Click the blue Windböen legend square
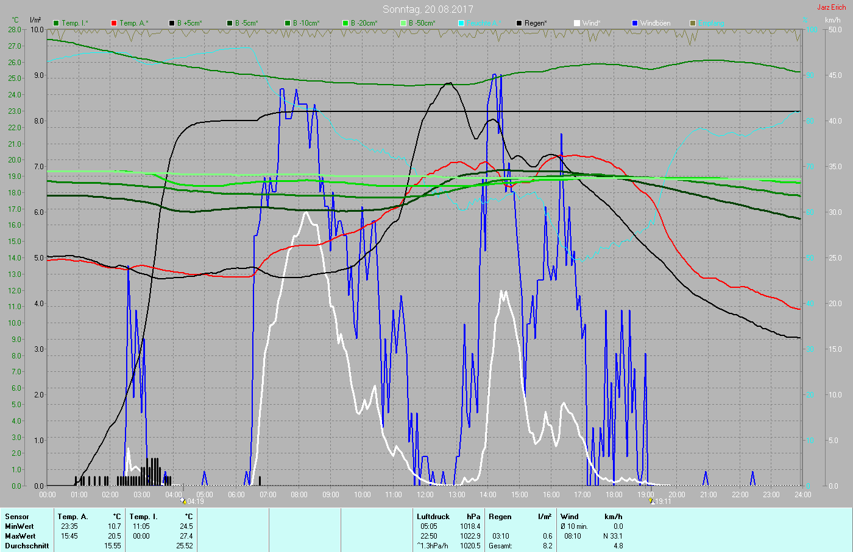Screen dimensions: 853x552 (x=635, y=23)
